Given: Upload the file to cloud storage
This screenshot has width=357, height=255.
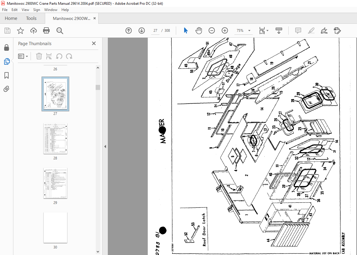Looking at the screenshot, I should 34,31.
